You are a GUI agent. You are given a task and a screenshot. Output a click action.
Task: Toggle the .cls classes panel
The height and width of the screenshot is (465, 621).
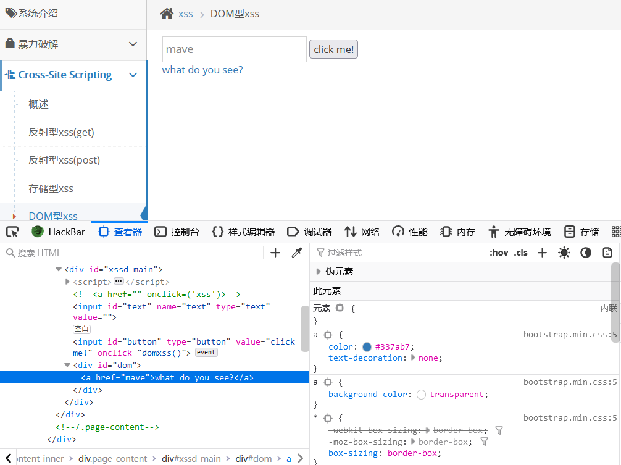click(x=521, y=253)
